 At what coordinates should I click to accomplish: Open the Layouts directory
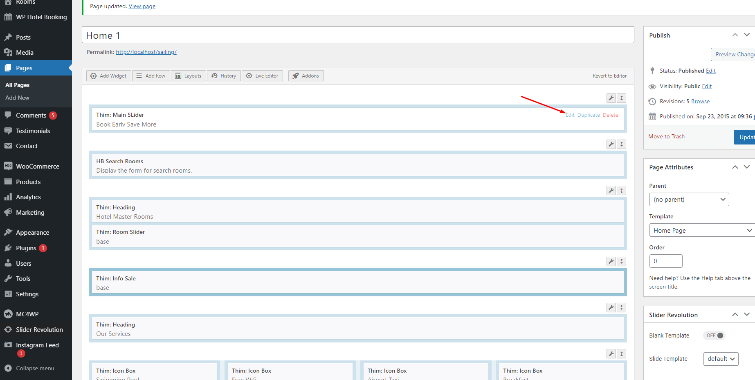188,76
